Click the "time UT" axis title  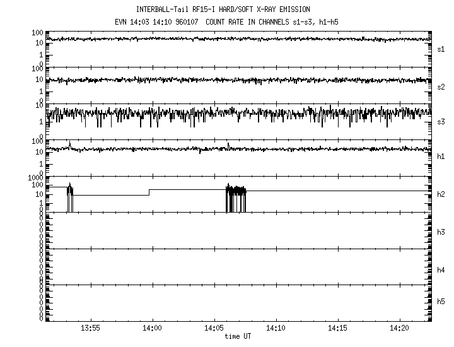[238, 337]
